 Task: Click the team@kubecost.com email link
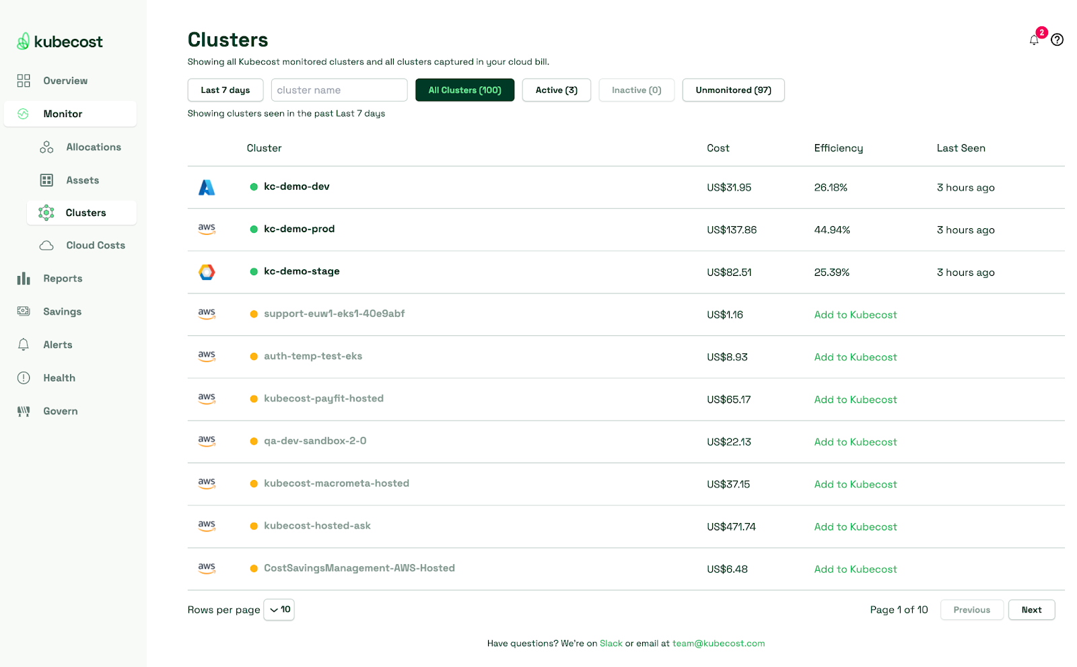(x=718, y=643)
